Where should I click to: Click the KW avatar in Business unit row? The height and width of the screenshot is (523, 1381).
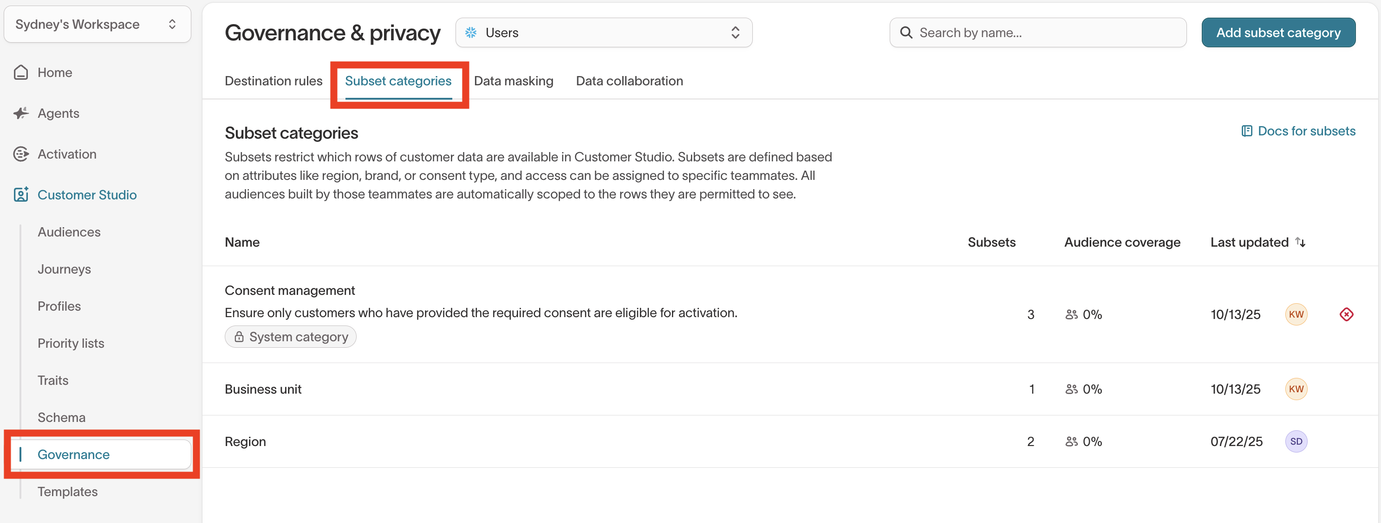[1296, 389]
